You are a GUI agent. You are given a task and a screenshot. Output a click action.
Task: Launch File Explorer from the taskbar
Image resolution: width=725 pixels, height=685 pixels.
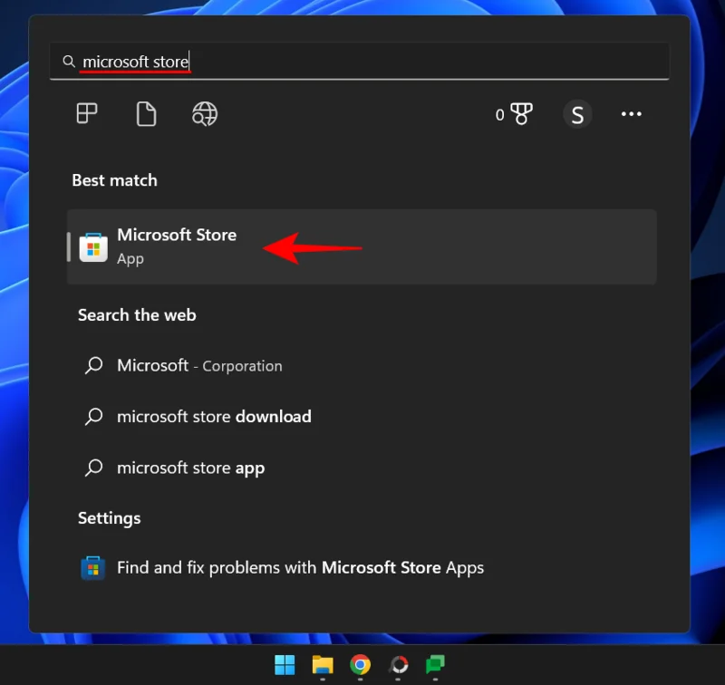pos(322,665)
